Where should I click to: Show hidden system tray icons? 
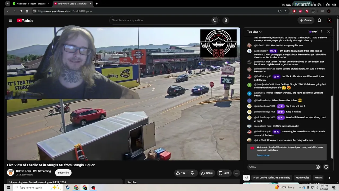click(x=300, y=188)
